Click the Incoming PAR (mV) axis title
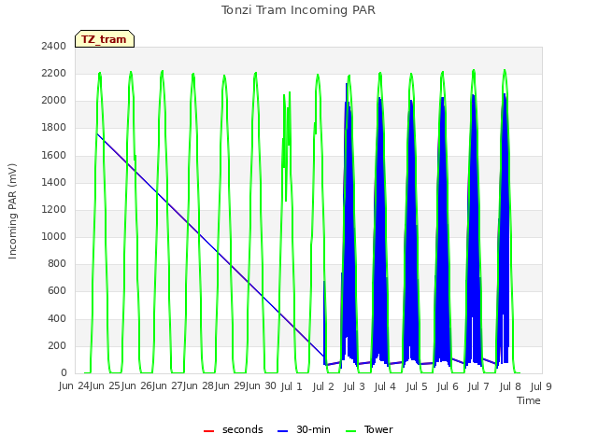Image resolution: width=598 pixels, height=448 pixels. point(12,212)
